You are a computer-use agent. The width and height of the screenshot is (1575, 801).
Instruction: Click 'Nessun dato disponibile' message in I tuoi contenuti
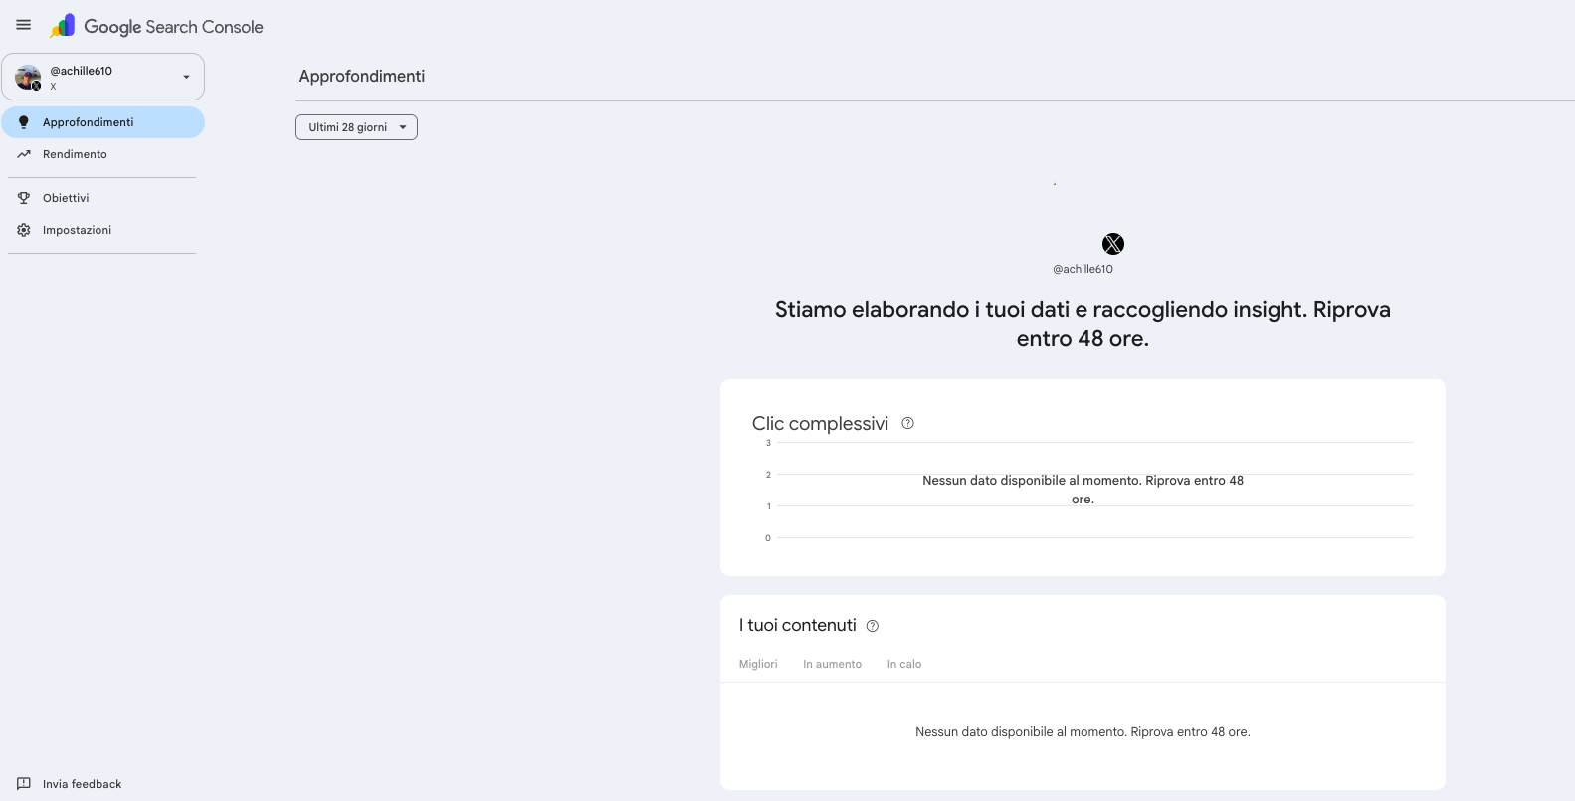tap(1083, 731)
